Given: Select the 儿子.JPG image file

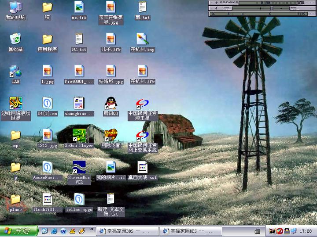Looking at the screenshot, I should (111, 43).
